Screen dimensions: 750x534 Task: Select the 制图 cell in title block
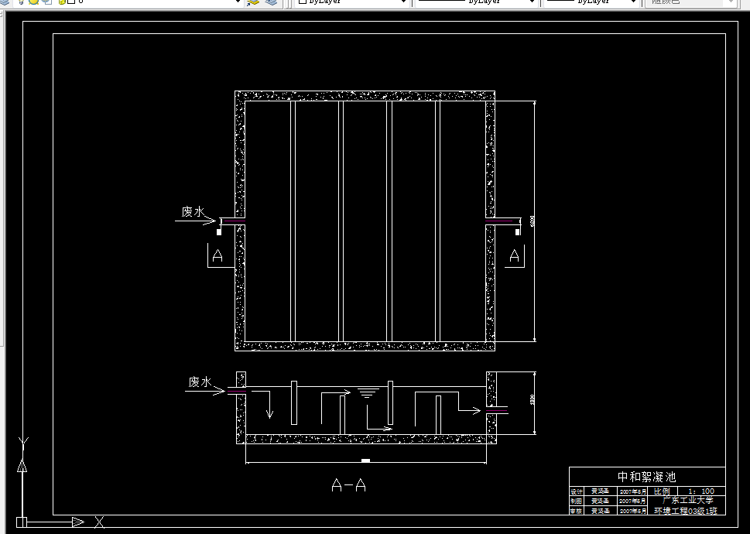(576, 501)
